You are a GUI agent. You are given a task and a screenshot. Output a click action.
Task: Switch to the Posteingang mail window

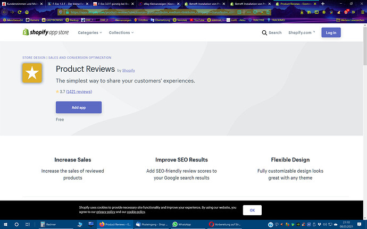152,224
